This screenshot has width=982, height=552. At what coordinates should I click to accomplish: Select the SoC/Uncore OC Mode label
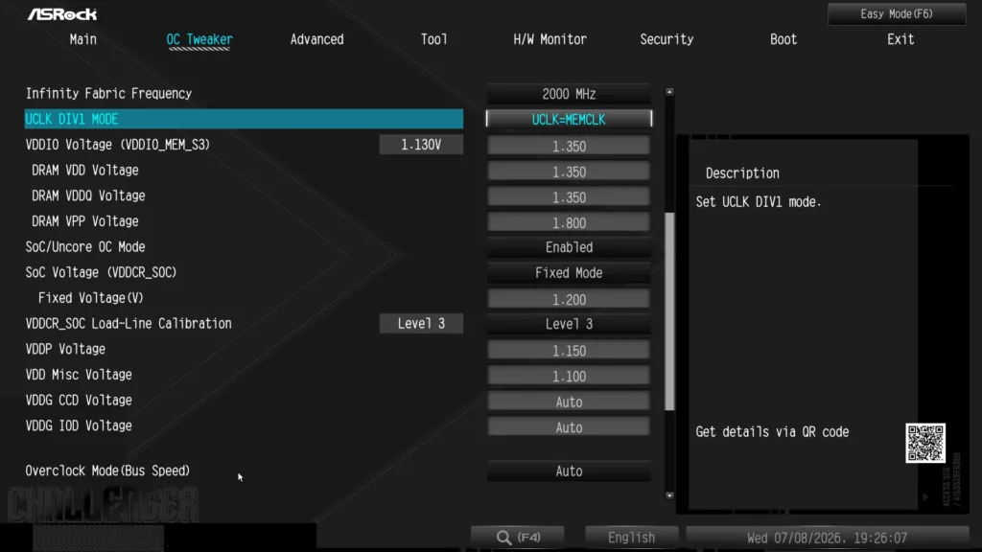[85, 247]
